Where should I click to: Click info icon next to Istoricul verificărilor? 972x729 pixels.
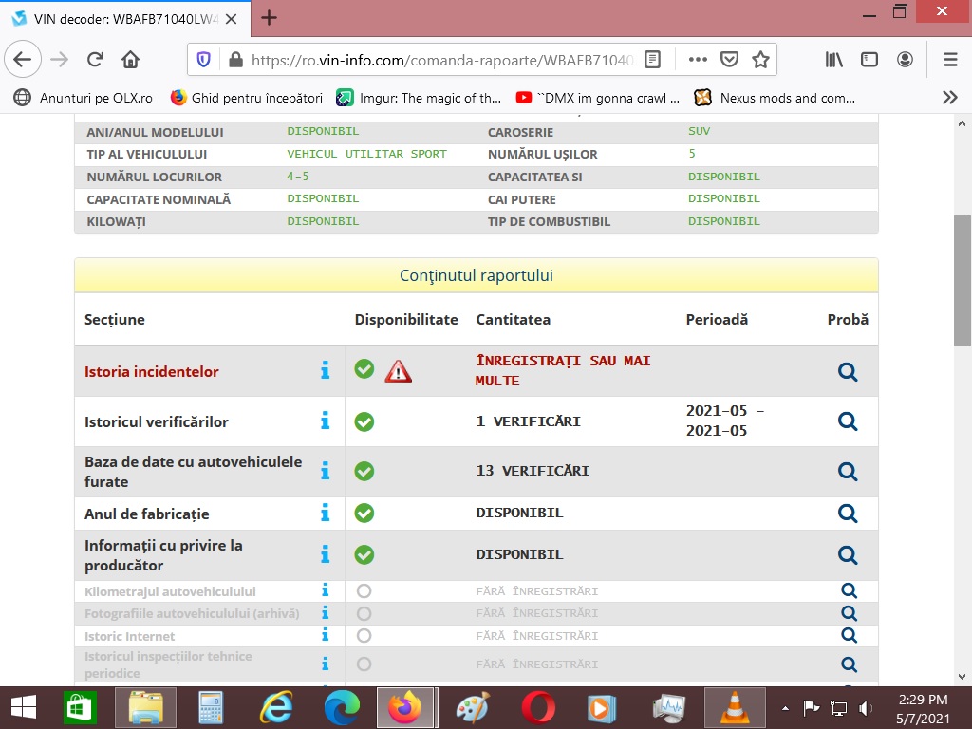pyautogui.click(x=325, y=421)
